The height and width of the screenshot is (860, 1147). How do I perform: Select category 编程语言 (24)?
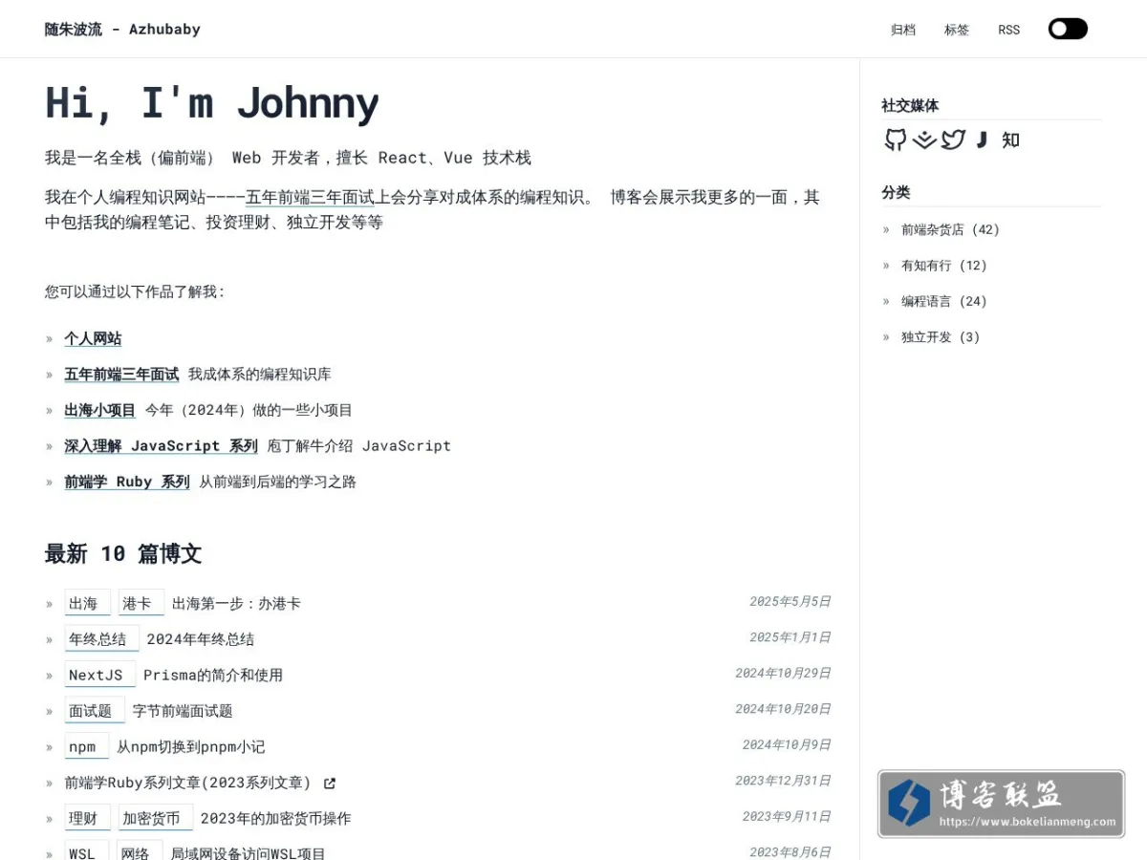point(943,301)
